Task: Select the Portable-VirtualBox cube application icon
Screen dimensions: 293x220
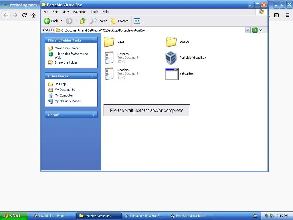Action: coord(171,58)
